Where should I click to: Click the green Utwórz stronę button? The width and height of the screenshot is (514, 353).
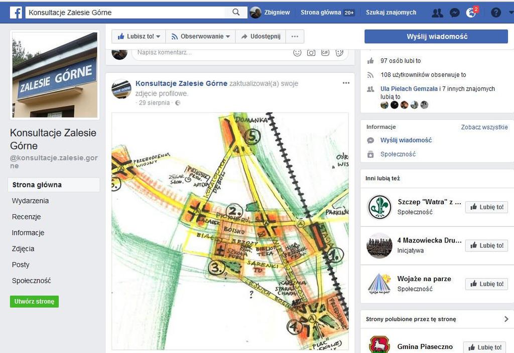point(35,301)
